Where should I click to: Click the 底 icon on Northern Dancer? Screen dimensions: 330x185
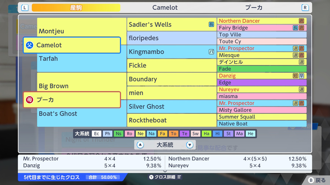(301, 21)
